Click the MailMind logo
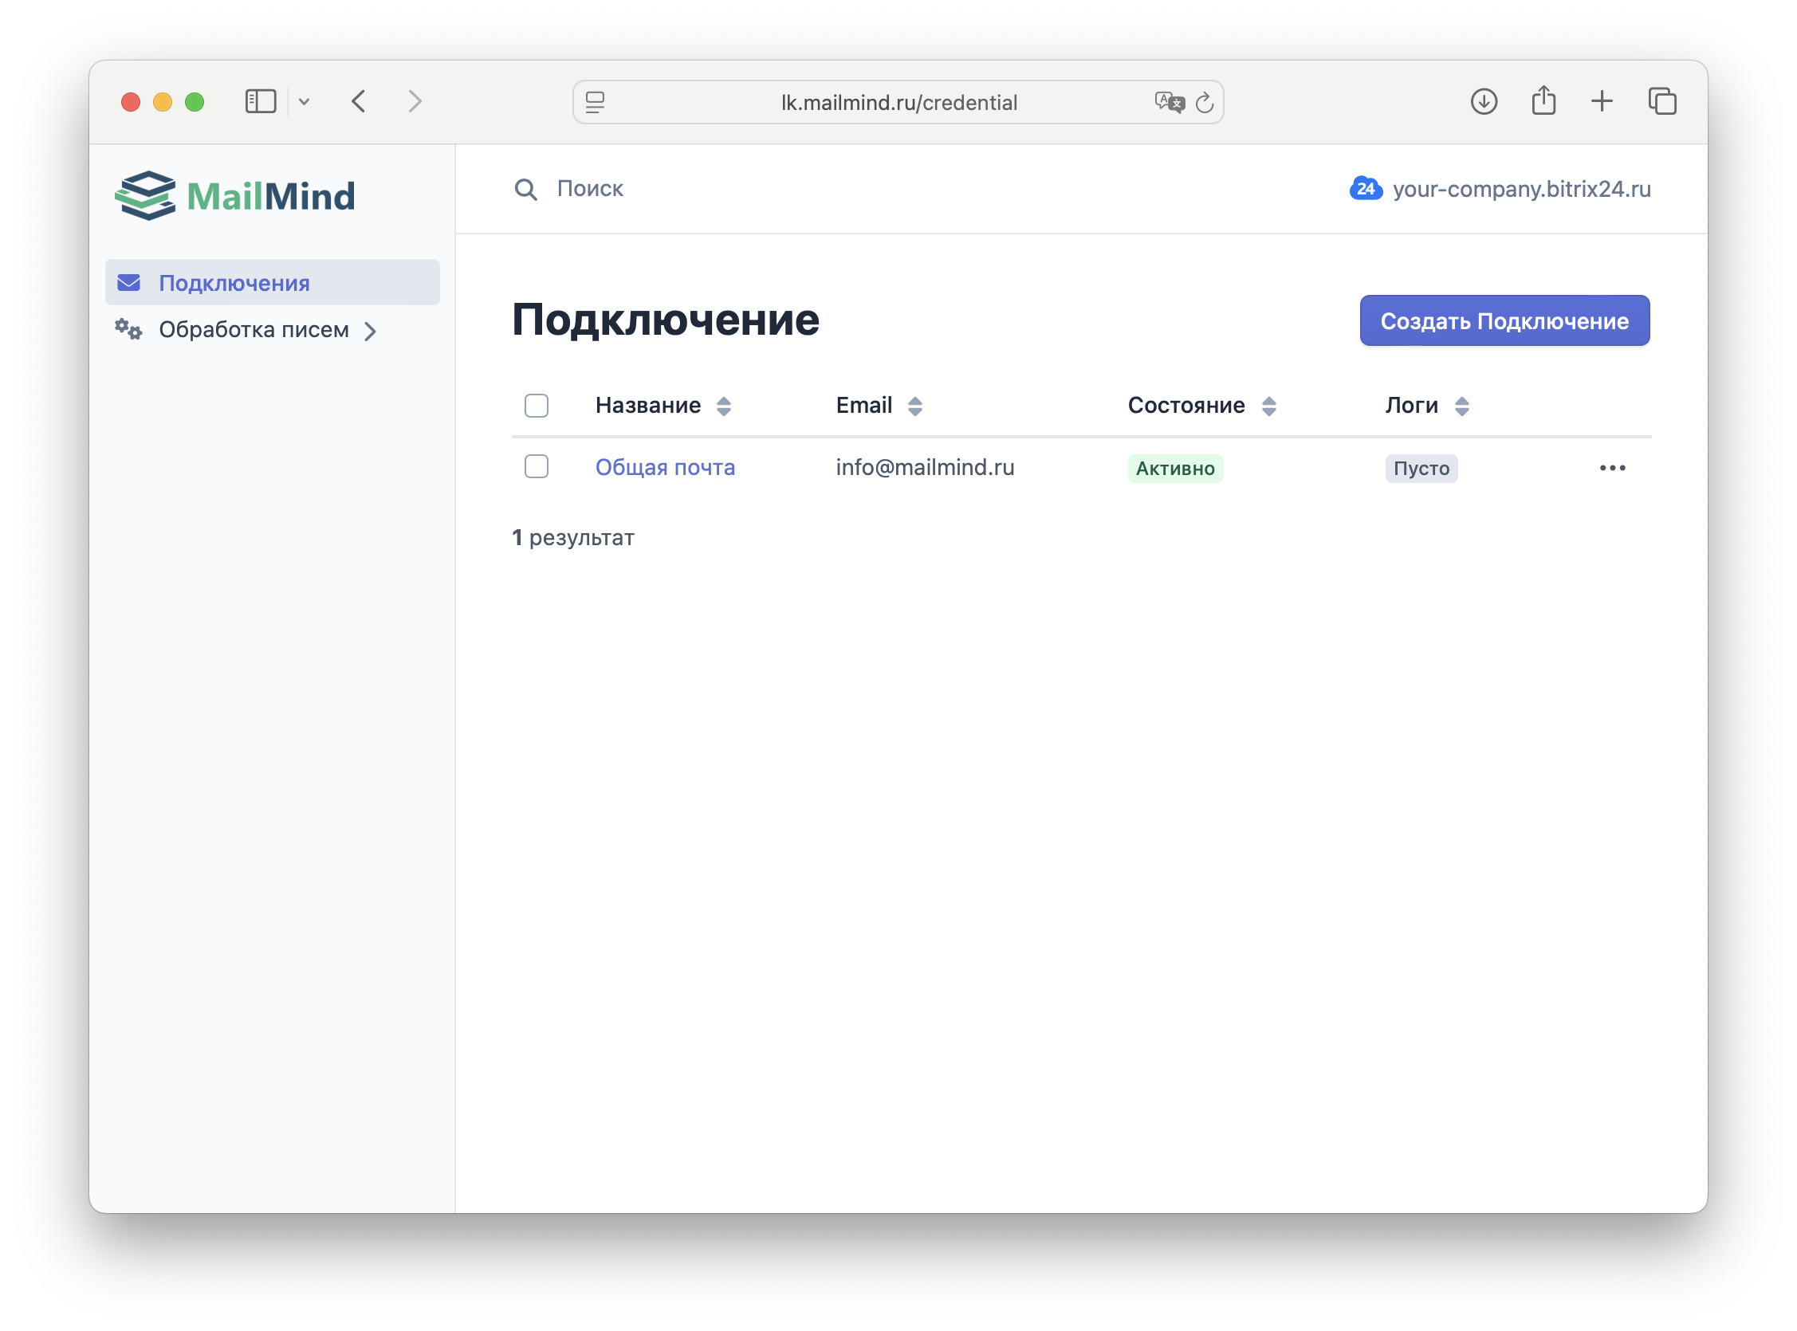Image resolution: width=1797 pixels, height=1331 pixels. (236, 194)
